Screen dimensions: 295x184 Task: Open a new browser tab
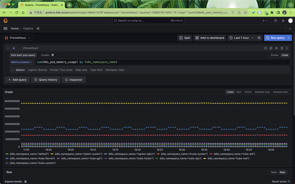point(69,5)
